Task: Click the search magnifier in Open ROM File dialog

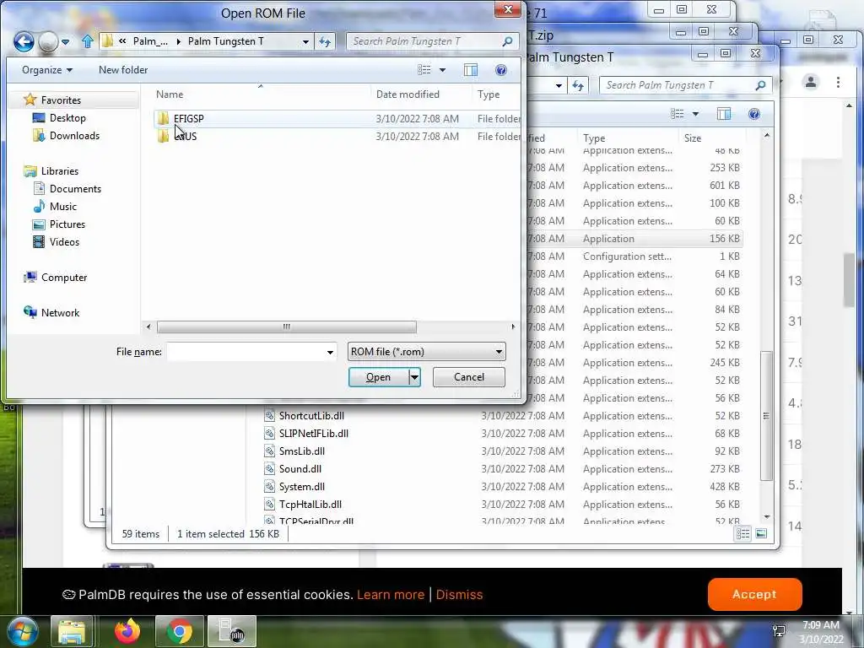Action: tap(507, 41)
